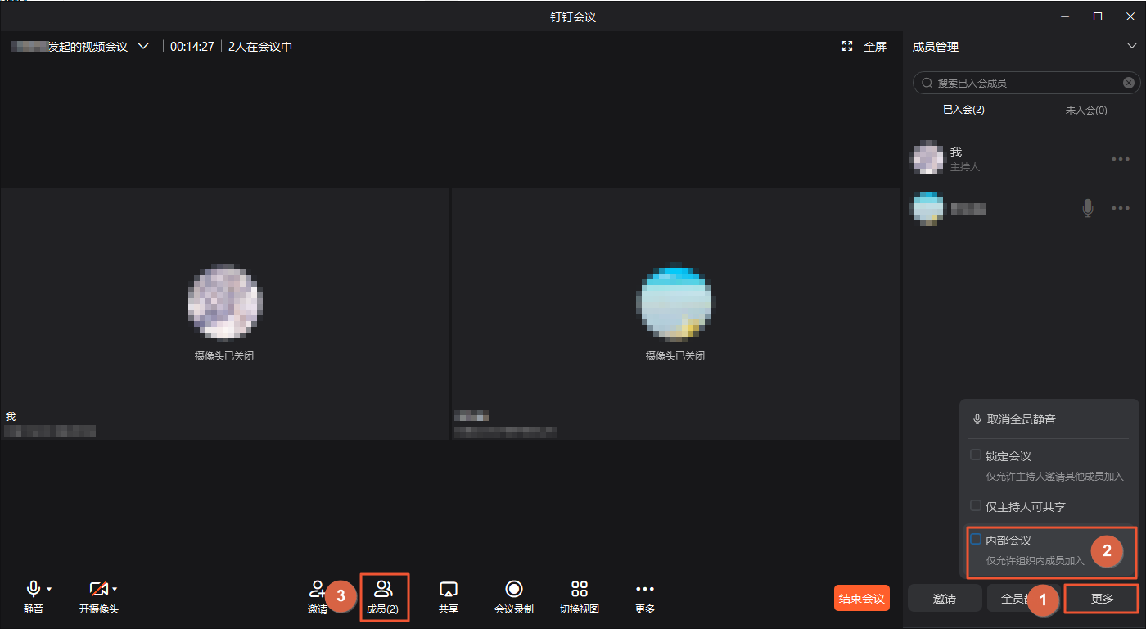The height and width of the screenshot is (629, 1146).
Task: Start screen sharing with 共享
Action: coord(448,596)
